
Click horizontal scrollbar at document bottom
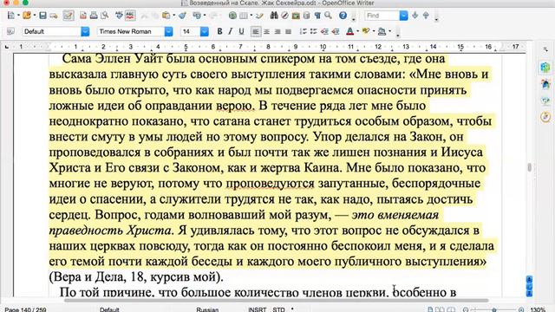[276, 301]
